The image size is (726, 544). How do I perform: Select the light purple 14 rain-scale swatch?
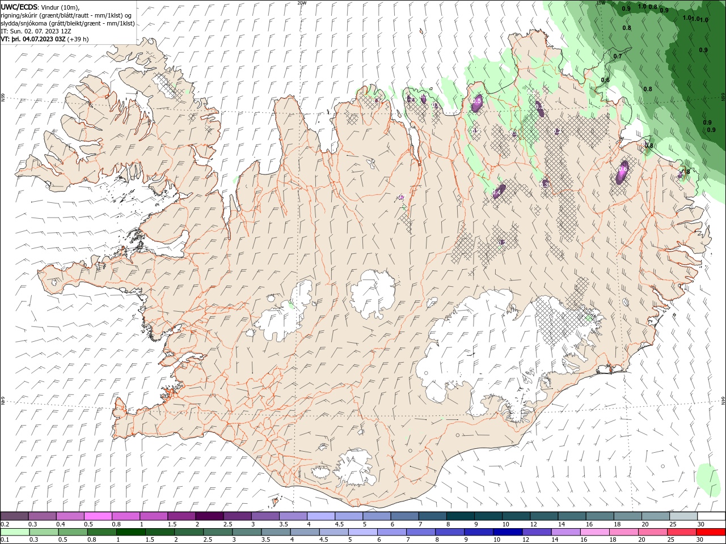565,532
